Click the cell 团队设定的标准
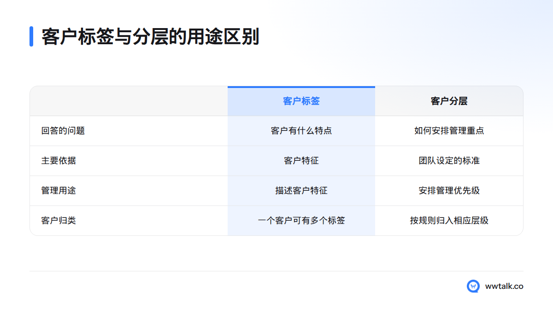 coord(449,161)
